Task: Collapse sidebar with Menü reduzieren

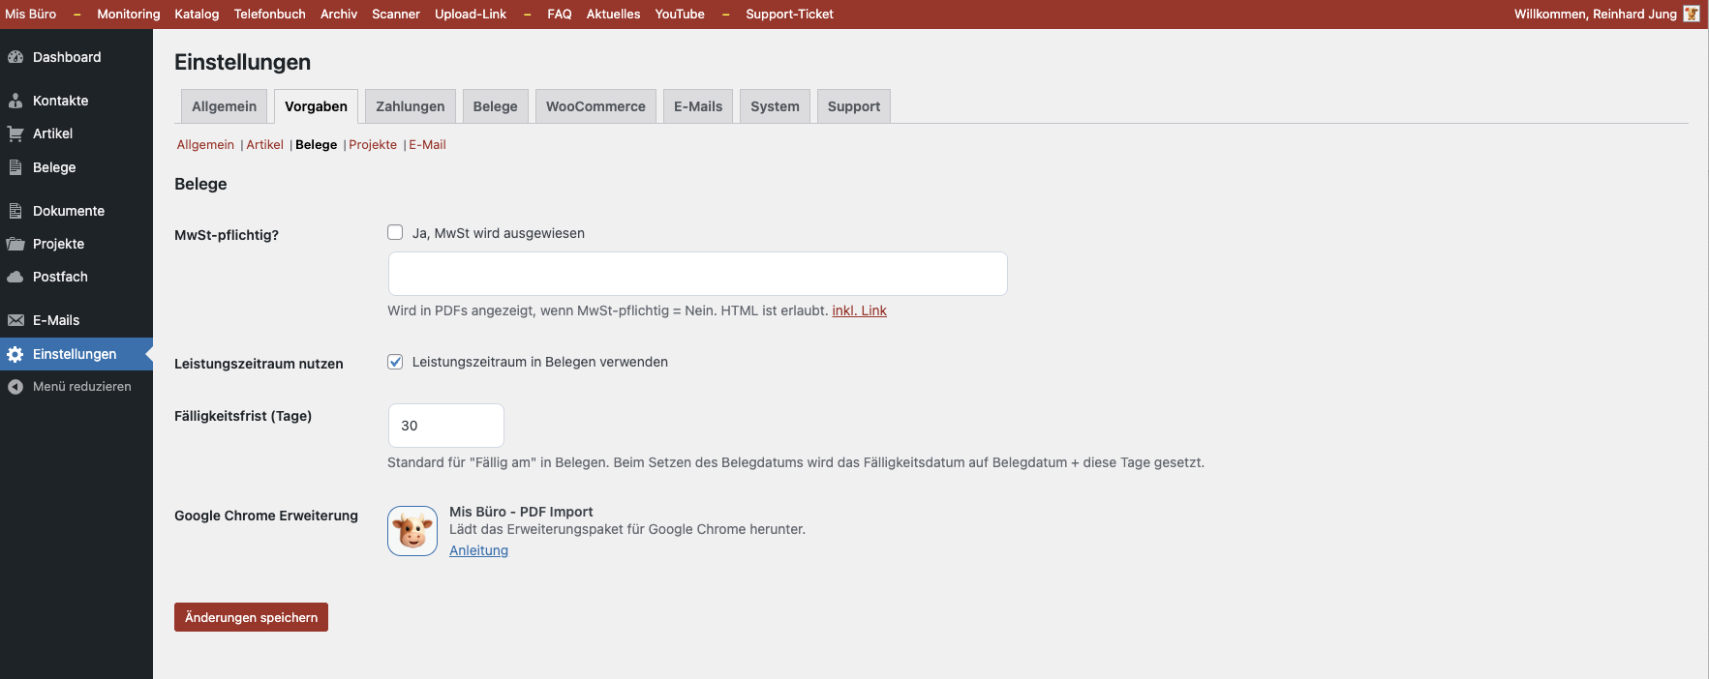Action: [81, 386]
